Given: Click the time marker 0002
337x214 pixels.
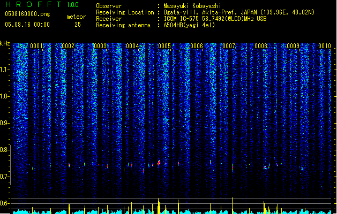Looking at the screenshot, I should point(68,46).
